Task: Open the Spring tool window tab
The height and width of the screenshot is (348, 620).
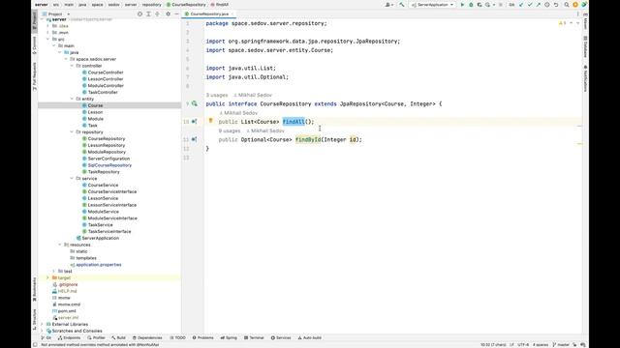Action: [229, 337]
